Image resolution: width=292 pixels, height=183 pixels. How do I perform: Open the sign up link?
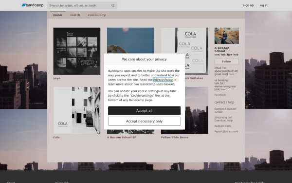248,5
